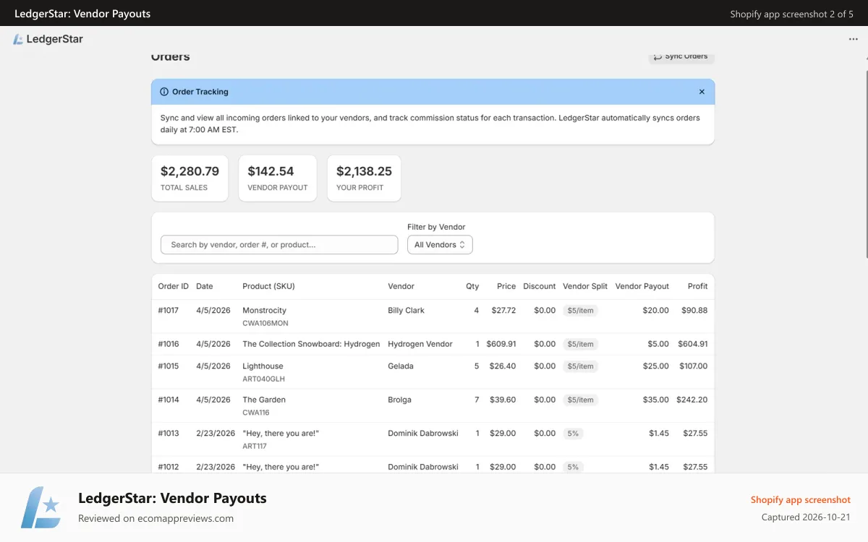This screenshot has height=542, width=868.
Task: Click The Collection Snowboard: Hydrogen product
Action: click(x=311, y=344)
